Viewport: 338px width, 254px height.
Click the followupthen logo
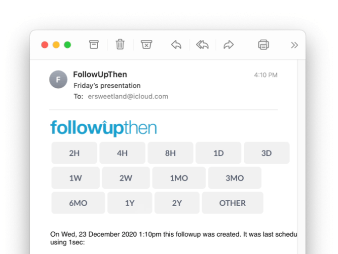(104, 128)
